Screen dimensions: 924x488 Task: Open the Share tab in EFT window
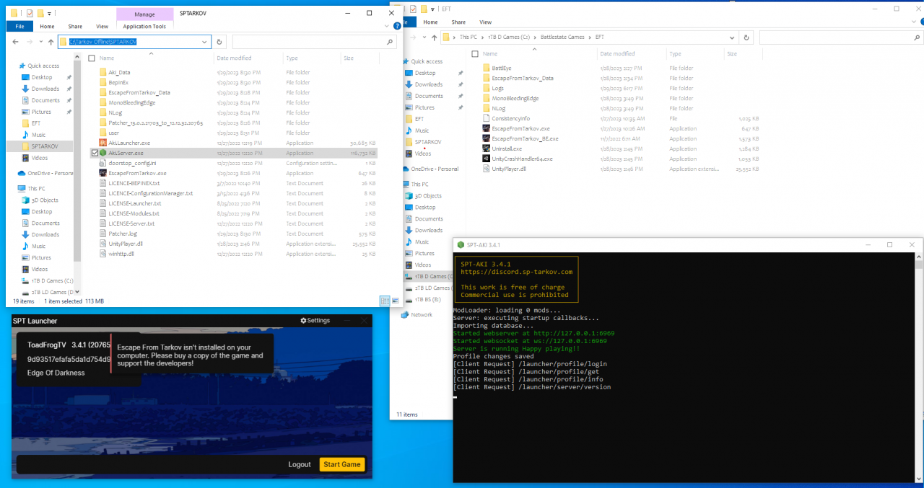point(458,22)
